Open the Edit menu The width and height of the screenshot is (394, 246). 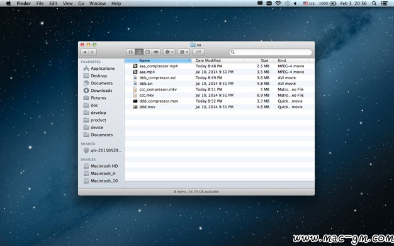53,3
